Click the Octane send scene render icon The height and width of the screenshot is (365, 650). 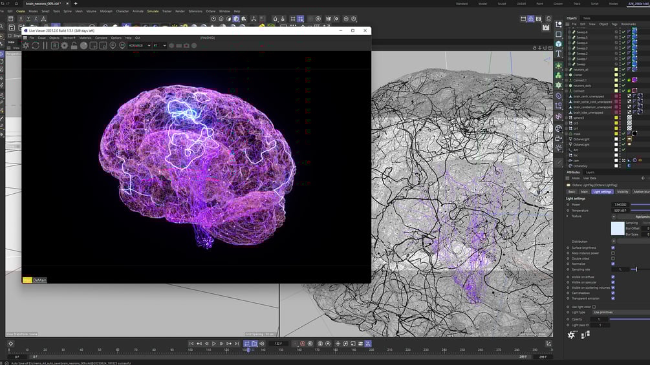26,45
